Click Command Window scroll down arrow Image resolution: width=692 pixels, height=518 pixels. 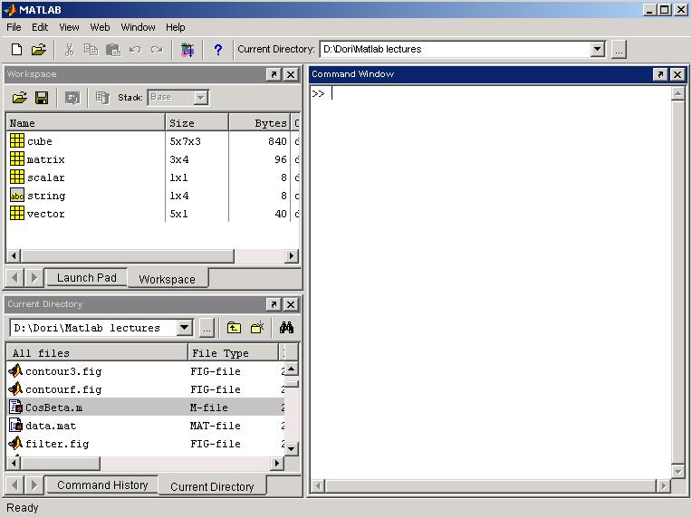point(678,472)
